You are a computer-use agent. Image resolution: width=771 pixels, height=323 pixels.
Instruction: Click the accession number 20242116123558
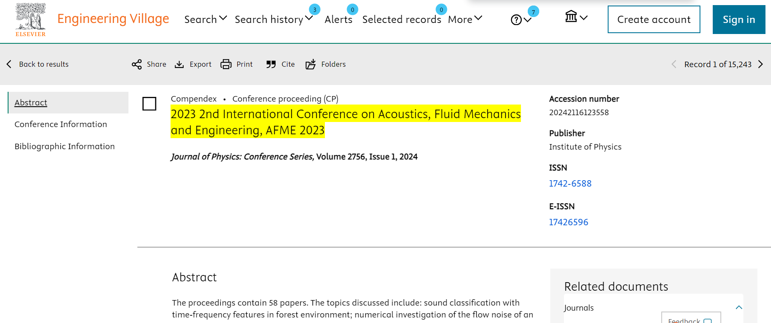pos(579,112)
